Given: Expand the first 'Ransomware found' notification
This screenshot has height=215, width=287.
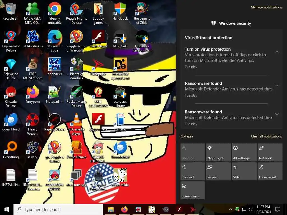Looking at the screenshot, I should tap(277, 86).
